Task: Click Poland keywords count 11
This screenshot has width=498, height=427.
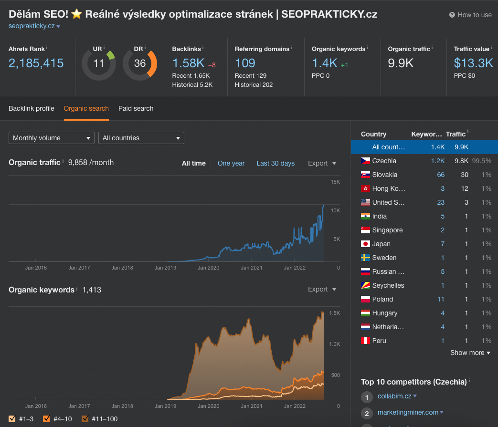Action: (441, 299)
